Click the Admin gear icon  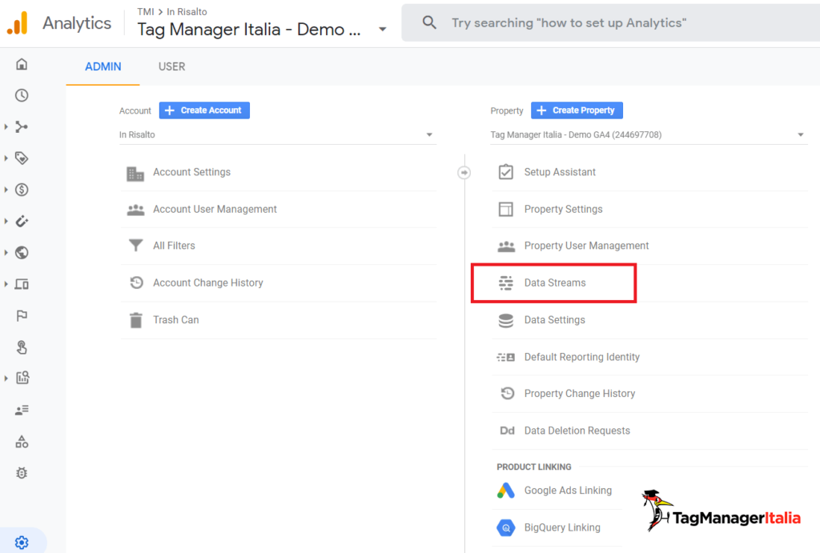22,543
